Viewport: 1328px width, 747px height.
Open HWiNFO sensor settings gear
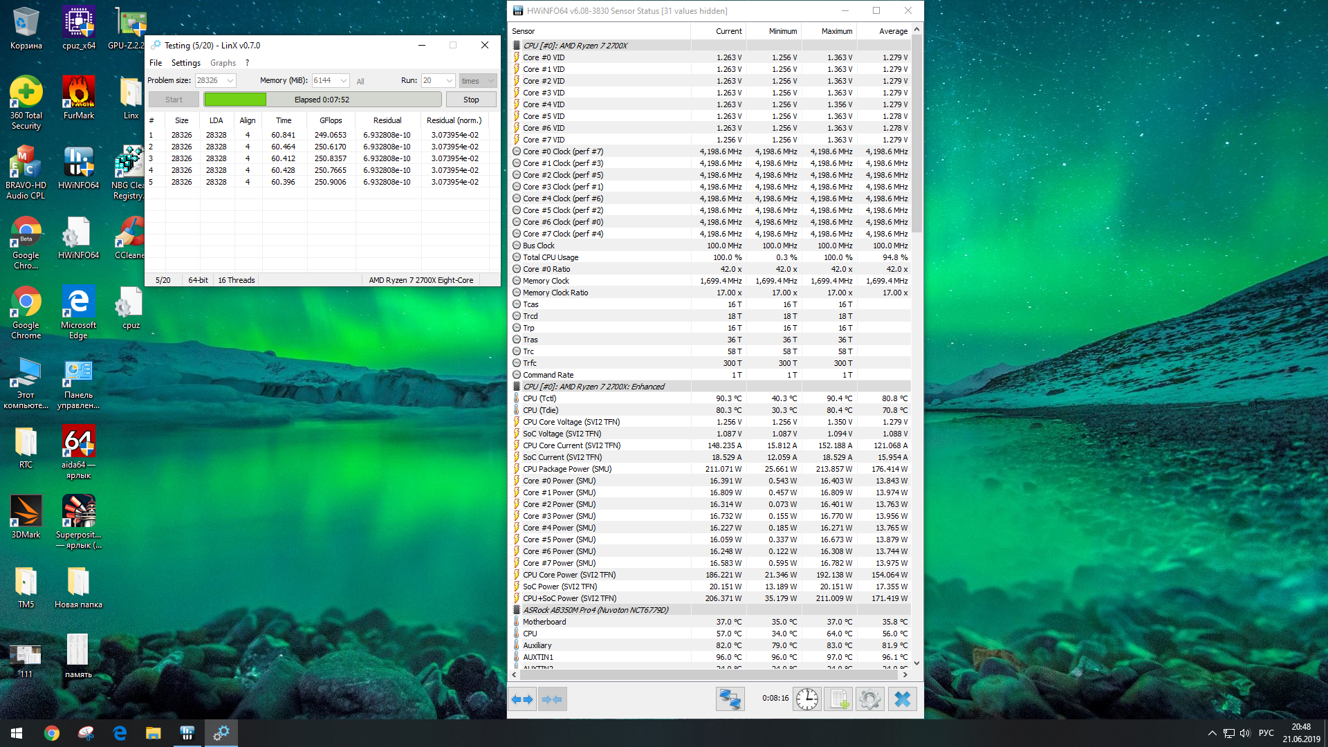point(870,699)
